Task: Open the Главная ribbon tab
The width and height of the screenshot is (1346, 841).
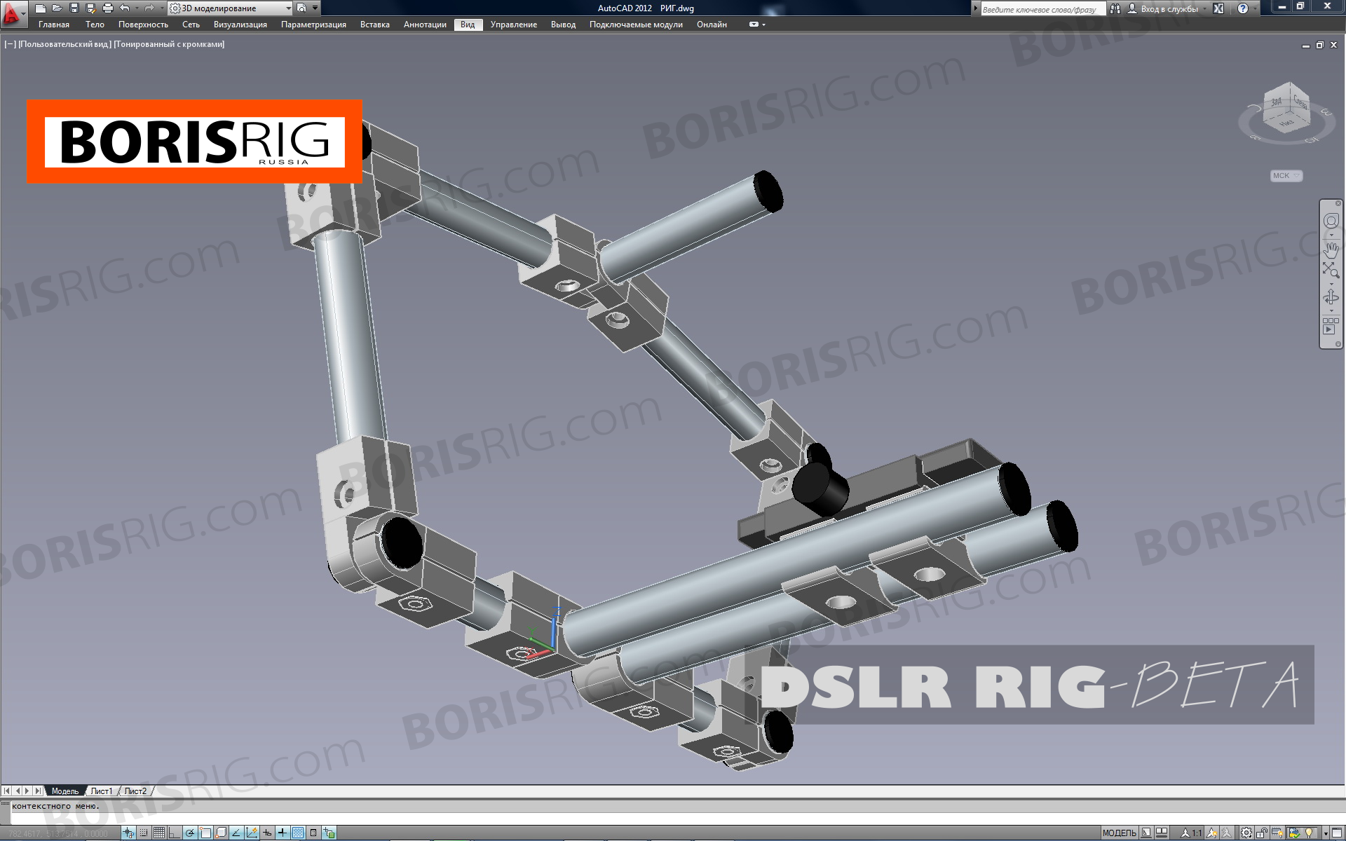Action: click(x=54, y=25)
